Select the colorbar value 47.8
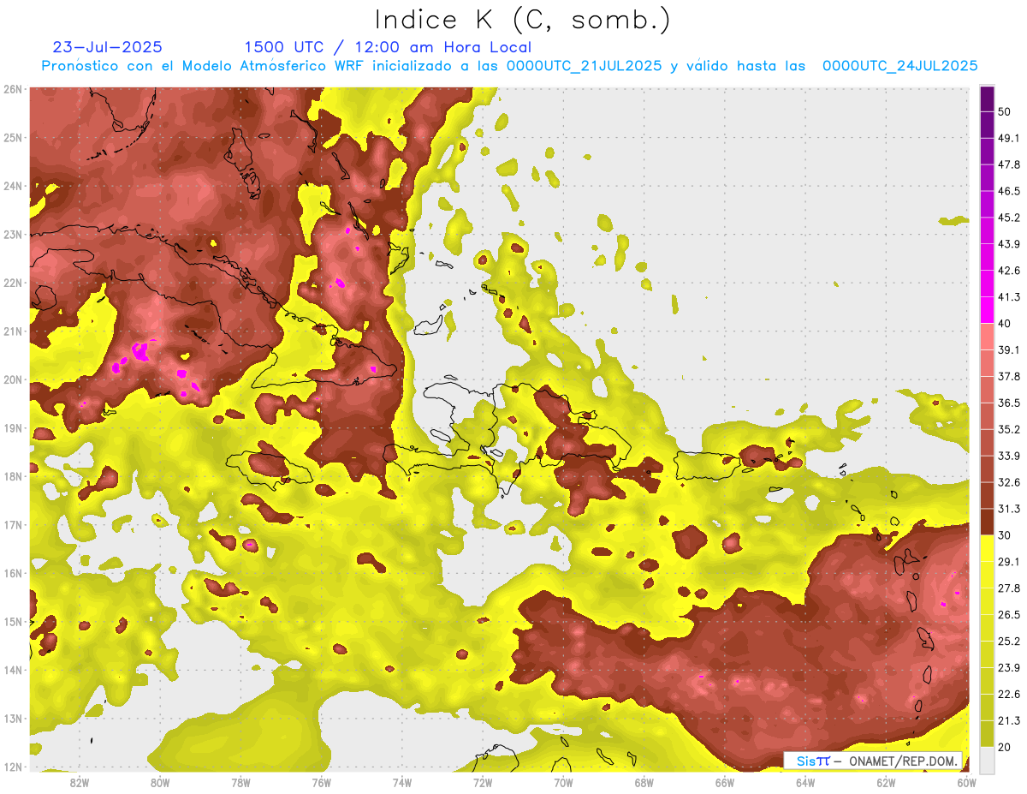 (1009, 164)
